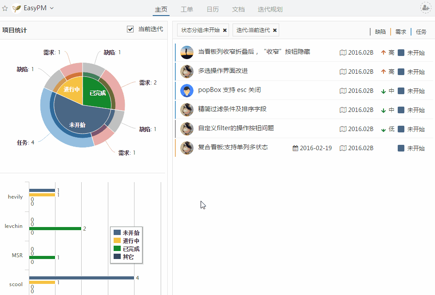This screenshot has height=295, width=435.
Task: Click status square on 复合看板 row
Action: [401, 148]
